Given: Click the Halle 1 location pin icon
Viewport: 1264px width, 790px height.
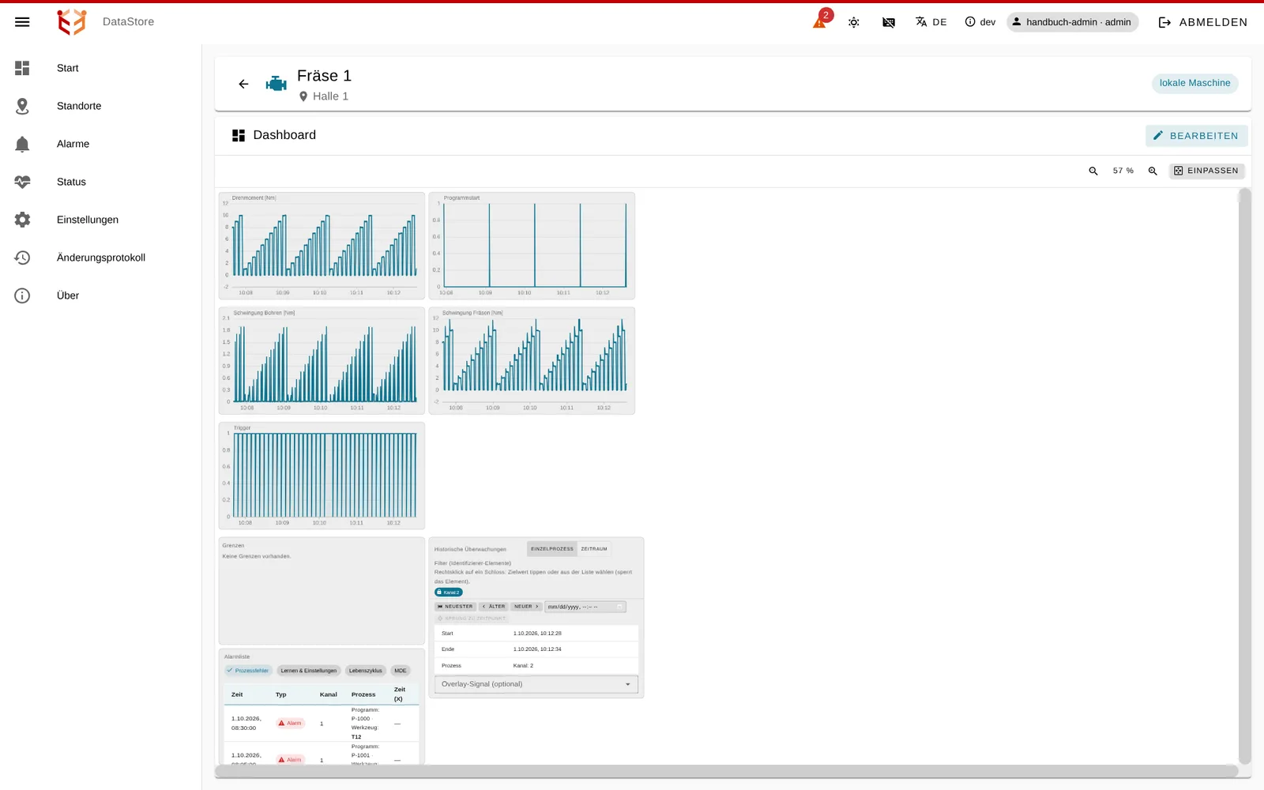Looking at the screenshot, I should tap(303, 96).
